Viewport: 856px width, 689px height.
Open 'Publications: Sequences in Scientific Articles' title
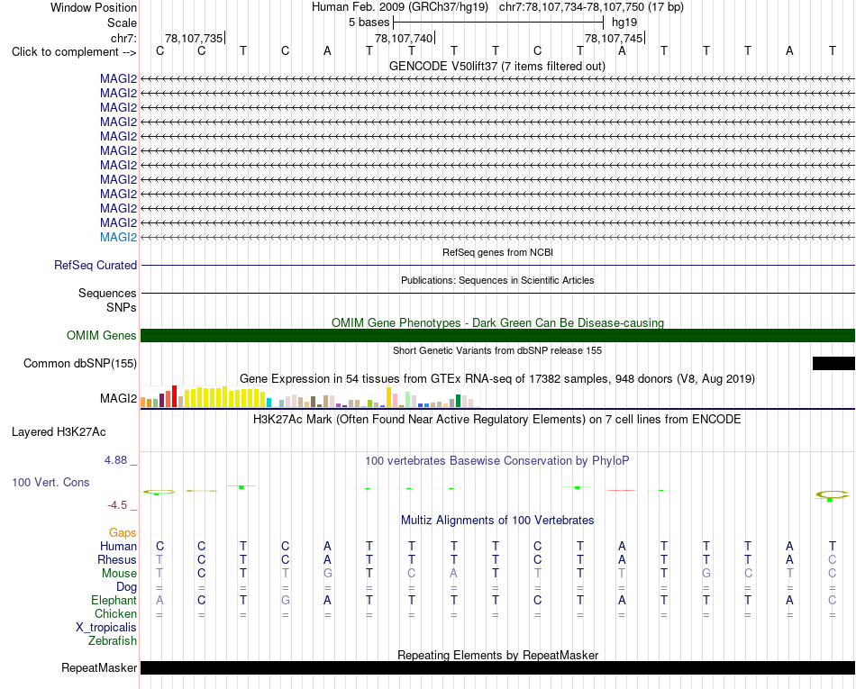click(497, 280)
